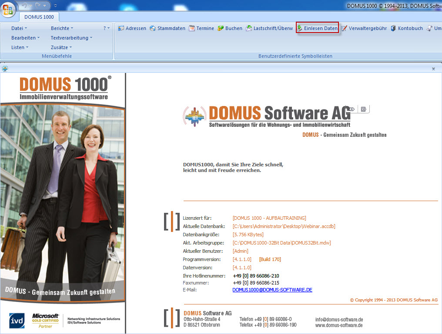This screenshot has height=334, width=442.
Task: Open the round Office button menu
Action: point(8,9)
